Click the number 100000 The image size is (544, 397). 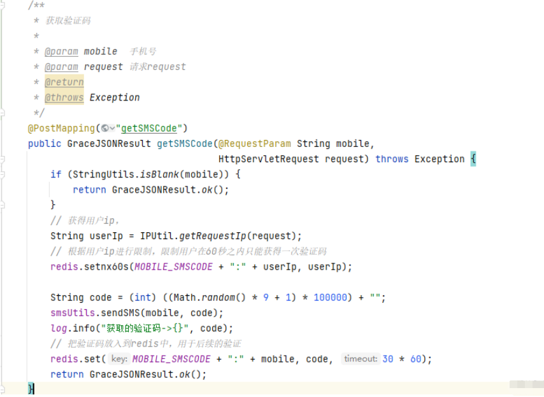[330, 297]
